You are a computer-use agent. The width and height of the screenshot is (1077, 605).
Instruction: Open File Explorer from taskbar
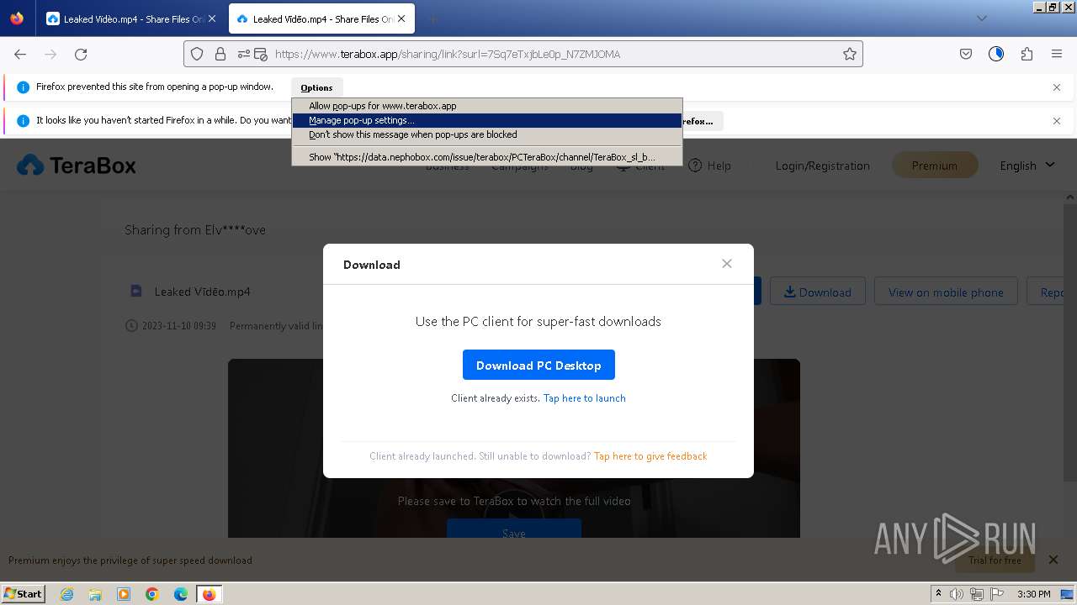point(95,594)
